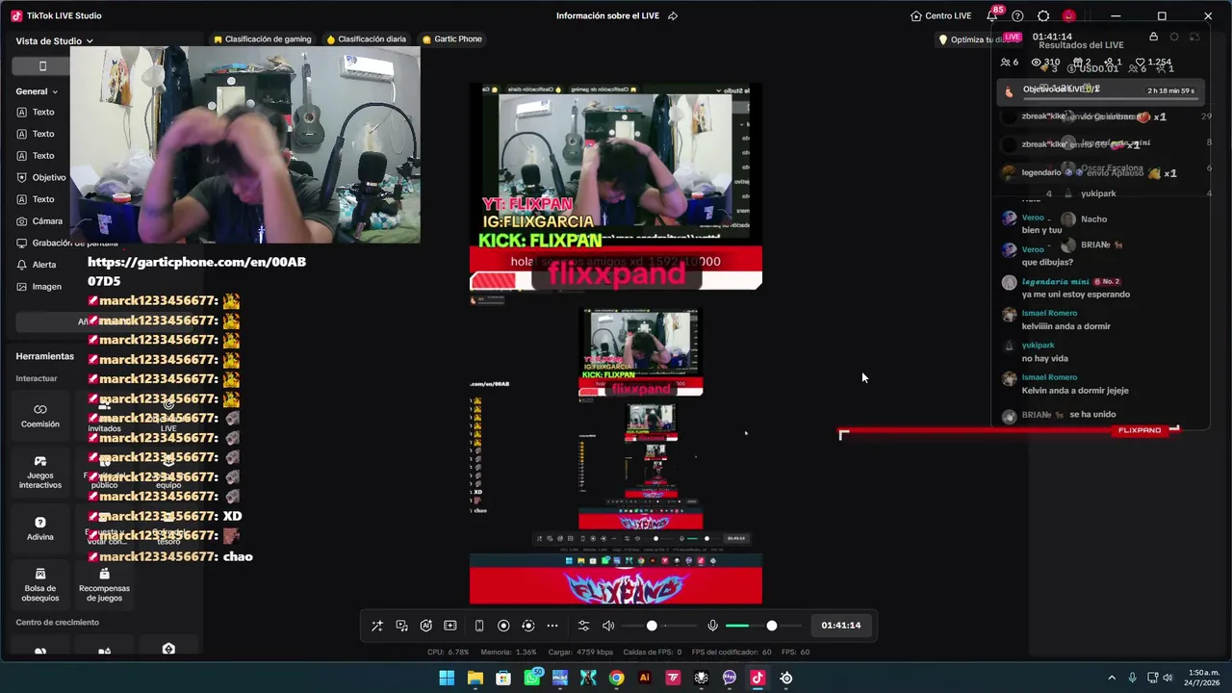Collapse the General sources section

(37, 91)
